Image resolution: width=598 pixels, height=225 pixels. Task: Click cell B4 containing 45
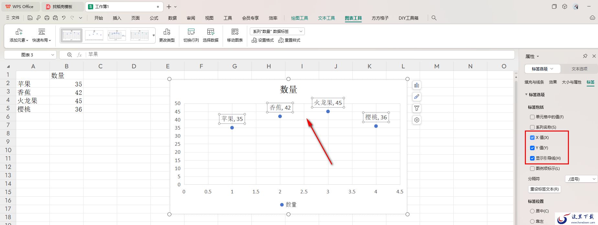click(x=66, y=101)
